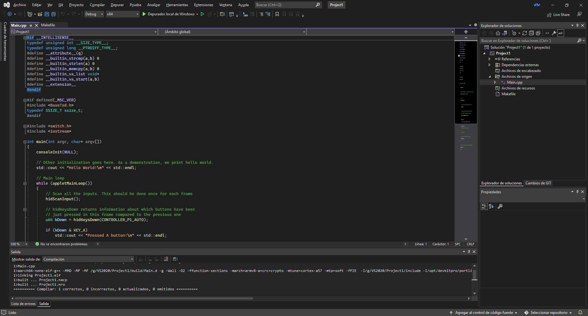Open the Depurar menu

click(x=117, y=5)
